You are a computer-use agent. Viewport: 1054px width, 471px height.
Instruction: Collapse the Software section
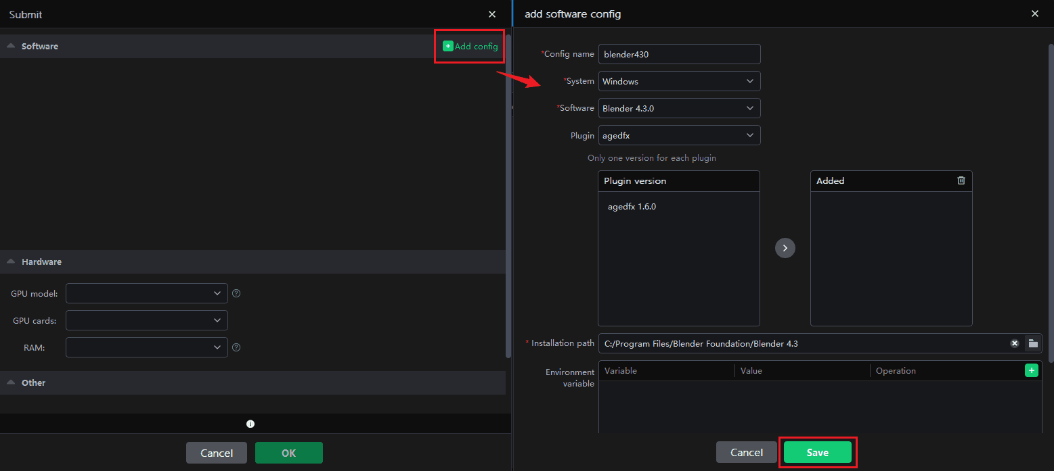point(11,46)
